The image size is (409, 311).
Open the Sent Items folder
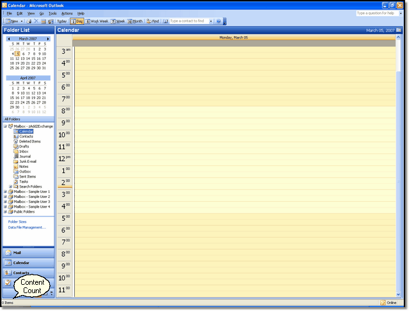click(x=27, y=176)
